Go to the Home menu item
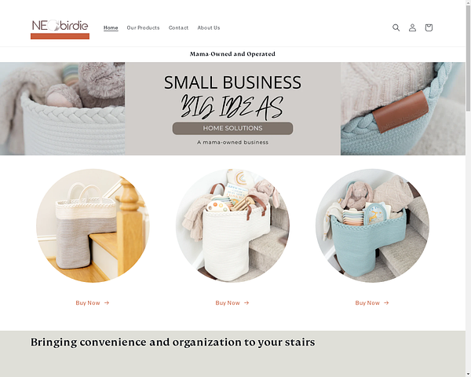This screenshot has width=471, height=377. coord(111,27)
